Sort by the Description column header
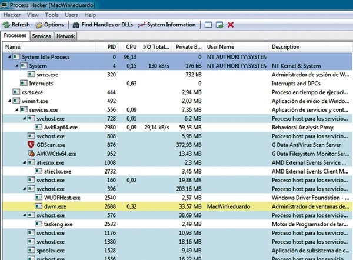 [x=311, y=47]
